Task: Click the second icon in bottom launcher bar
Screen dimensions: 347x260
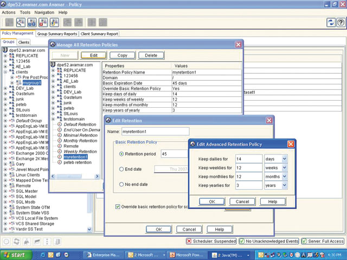Action: click(x=16, y=242)
